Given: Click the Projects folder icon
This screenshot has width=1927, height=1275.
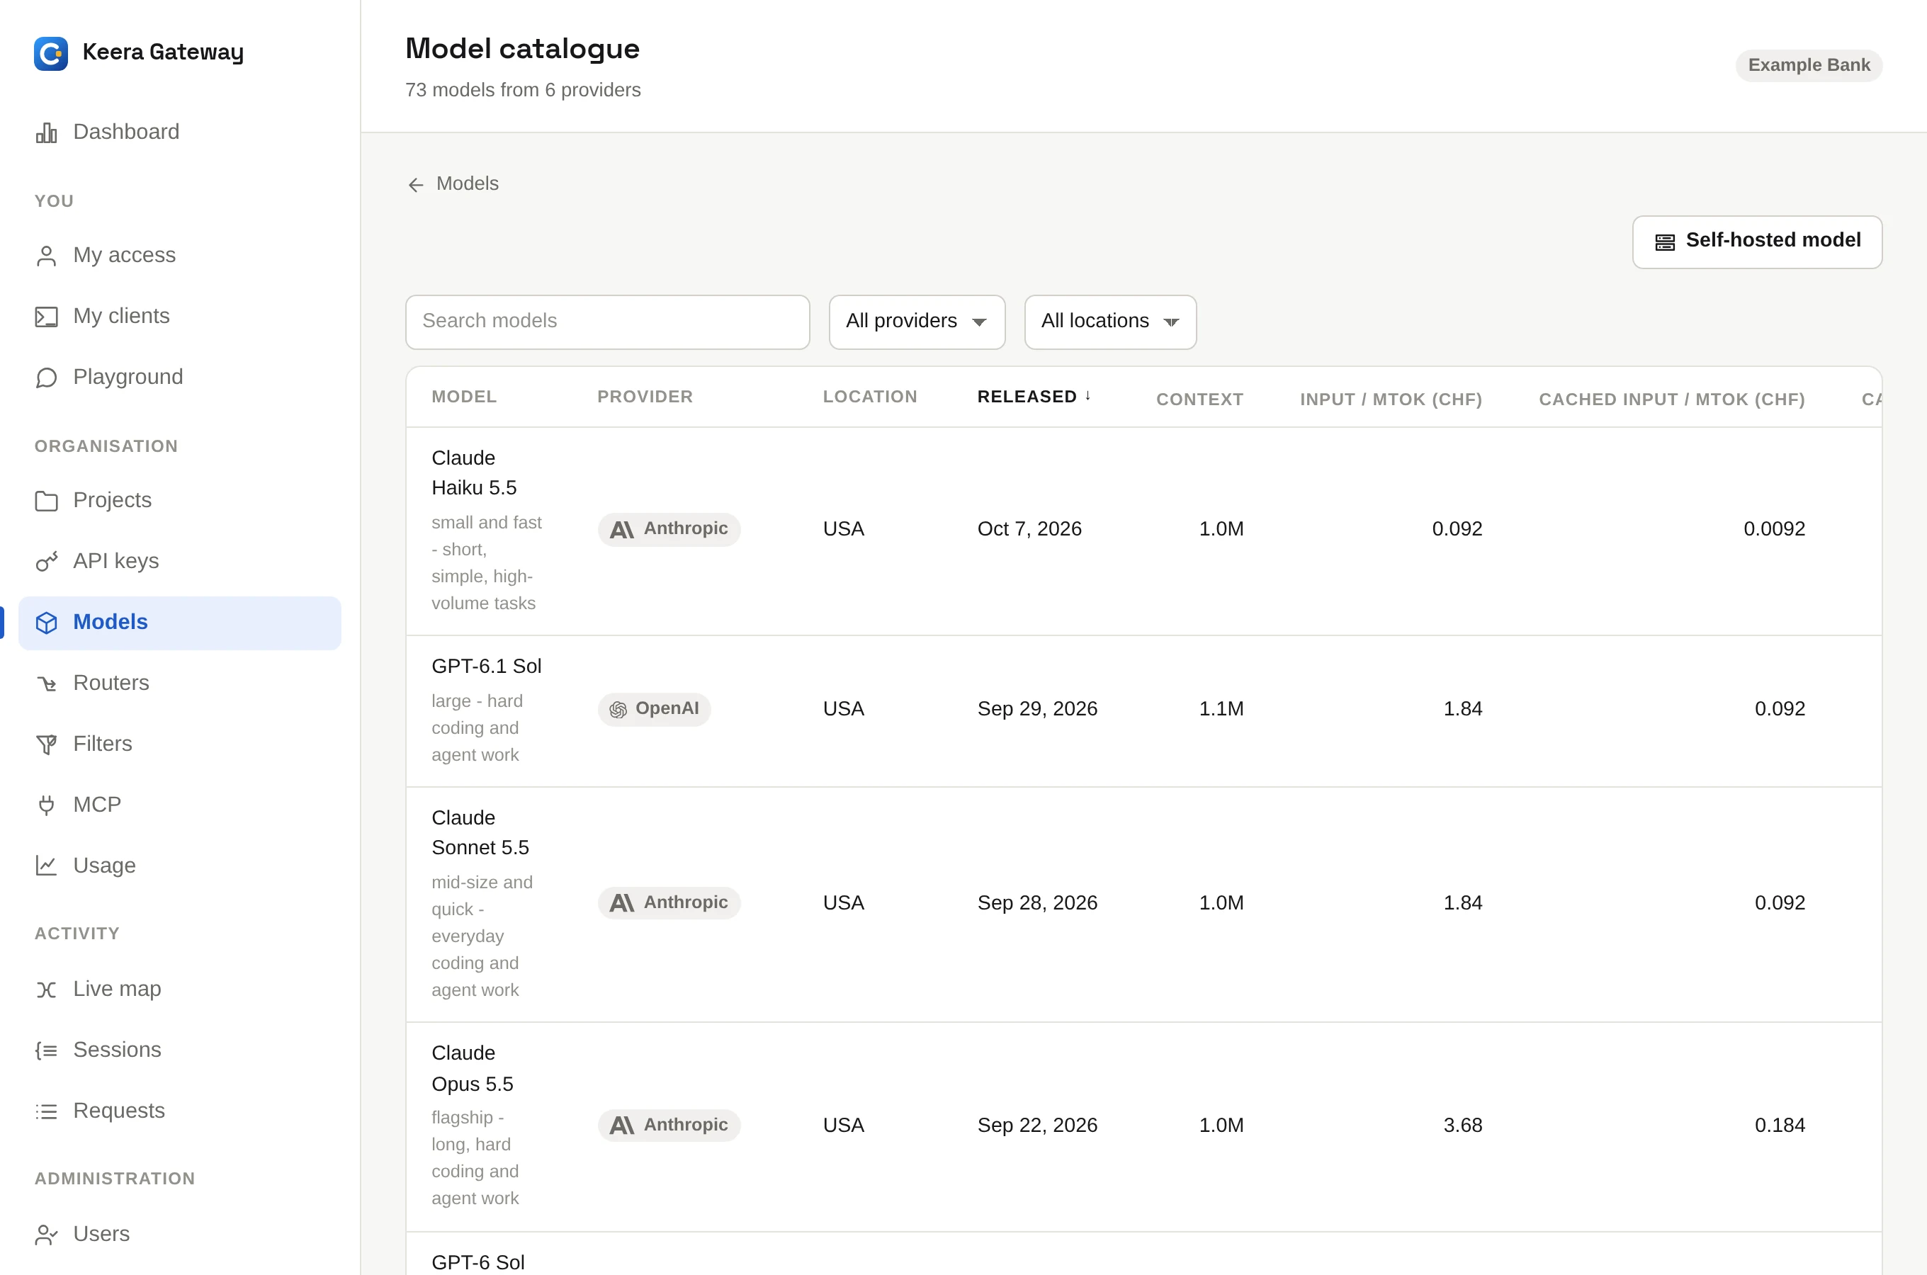Looking at the screenshot, I should pyautogui.click(x=46, y=501).
